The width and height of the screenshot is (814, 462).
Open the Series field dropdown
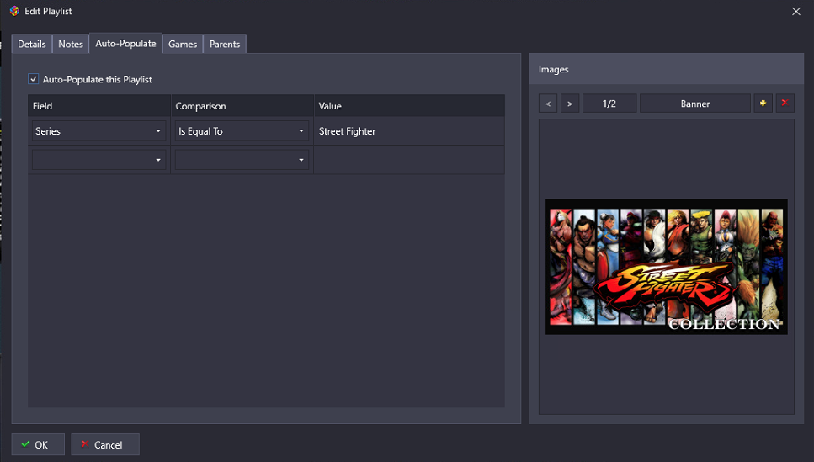point(98,130)
